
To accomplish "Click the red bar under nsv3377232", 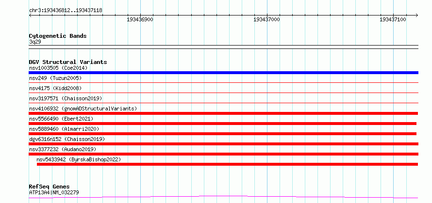I will click(x=223, y=154).
